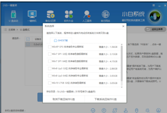The height and width of the screenshot is (113, 167).
Task: Click 镜像大小:3.93GB text
Action: [108, 76]
